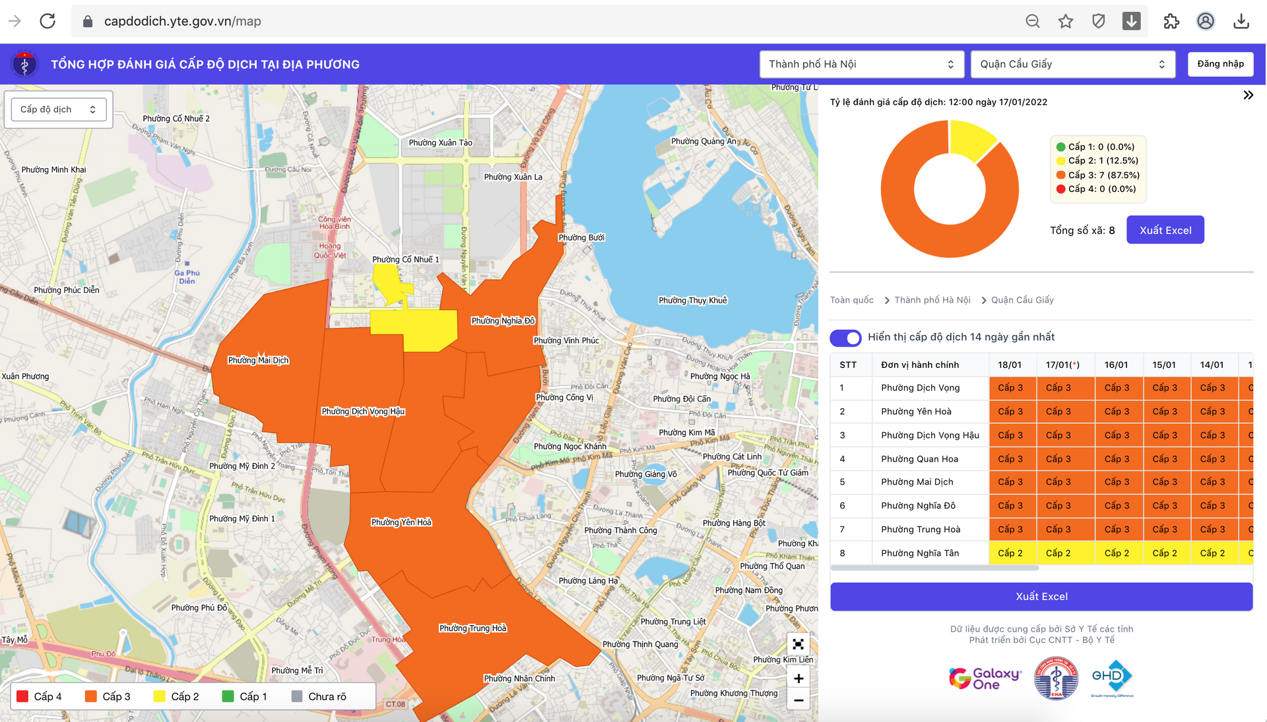
Task: Select Phường Dịch Vọng Hậu in table
Action: click(x=1041, y=435)
